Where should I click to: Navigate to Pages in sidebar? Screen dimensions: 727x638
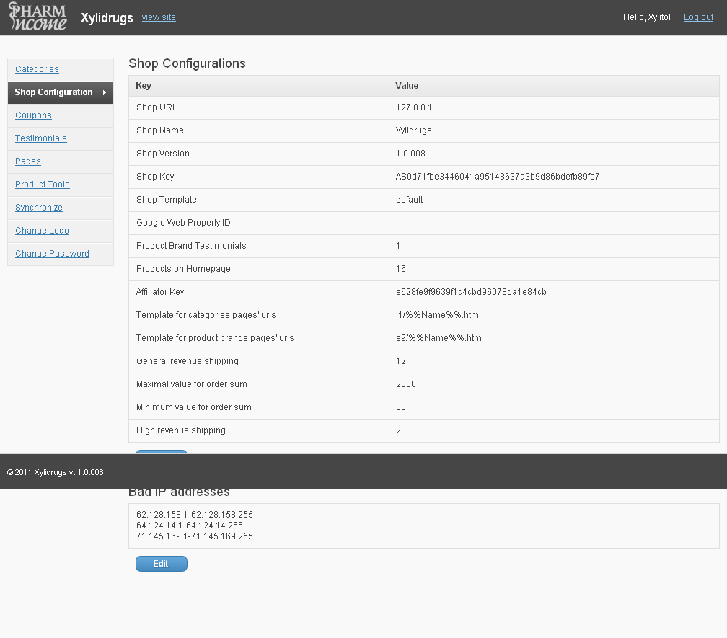pos(28,161)
